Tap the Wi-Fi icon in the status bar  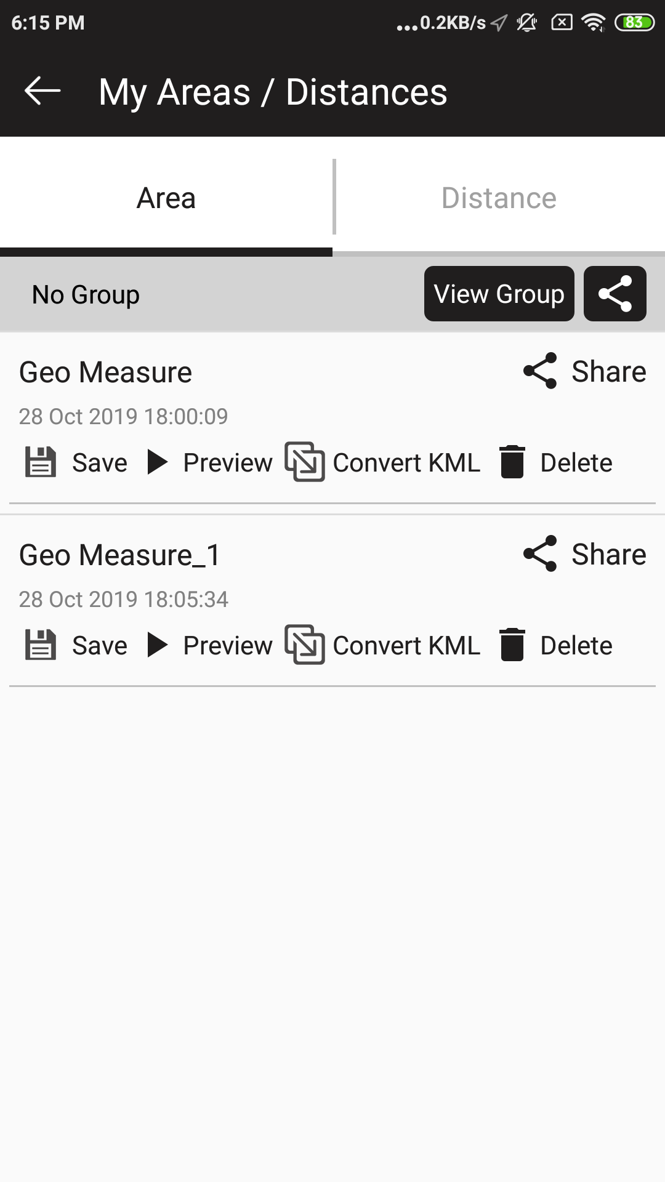click(x=593, y=23)
